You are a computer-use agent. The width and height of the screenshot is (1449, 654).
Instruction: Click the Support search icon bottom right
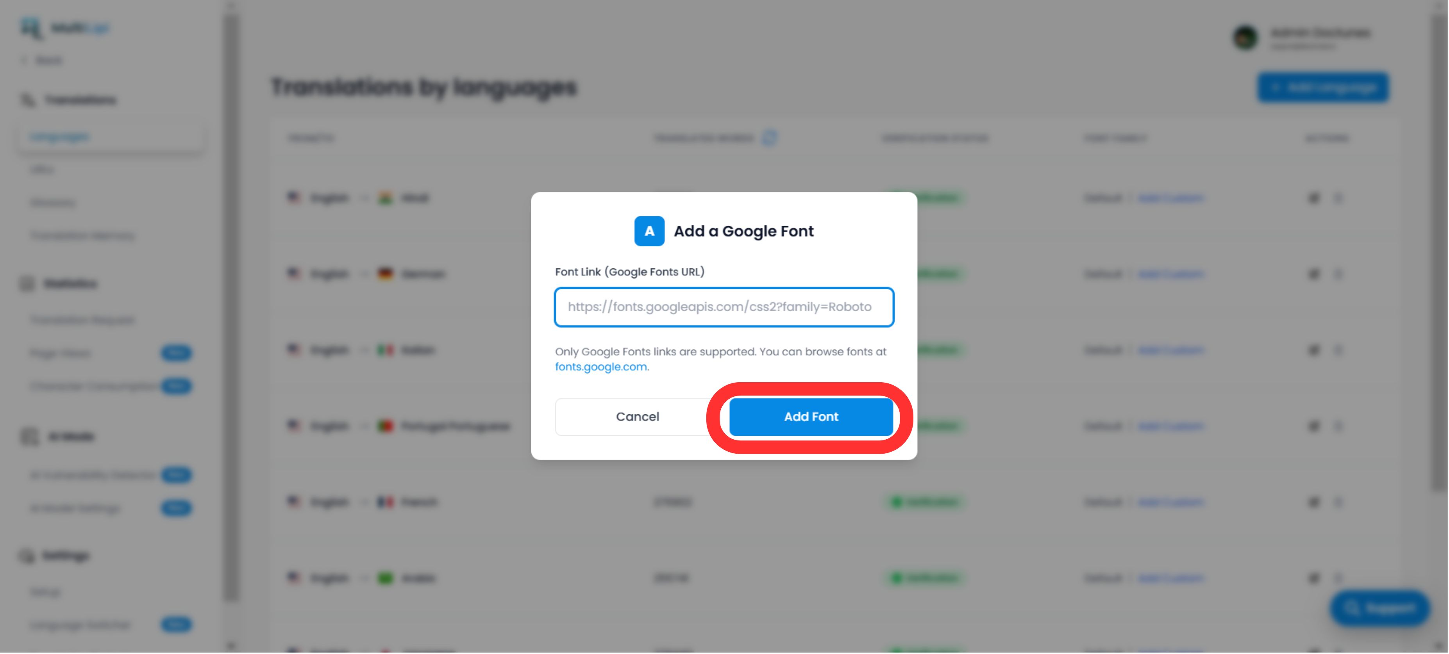[x=1352, y=608]
